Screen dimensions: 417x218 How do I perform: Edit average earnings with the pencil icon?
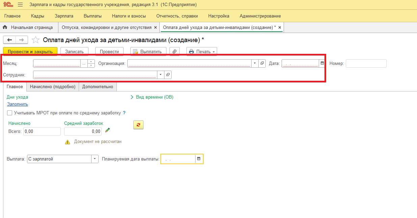coord(108,130)
